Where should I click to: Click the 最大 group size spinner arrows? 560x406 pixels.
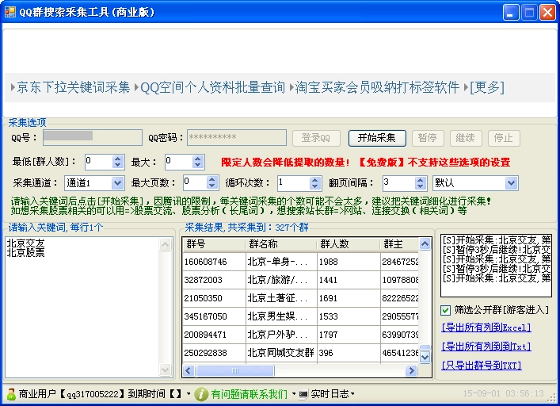[198, 162]
